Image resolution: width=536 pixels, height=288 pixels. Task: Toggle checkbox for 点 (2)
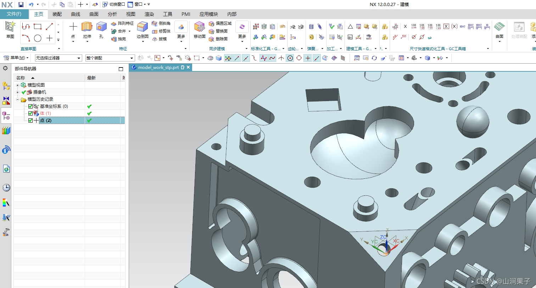tap(30, 121)
